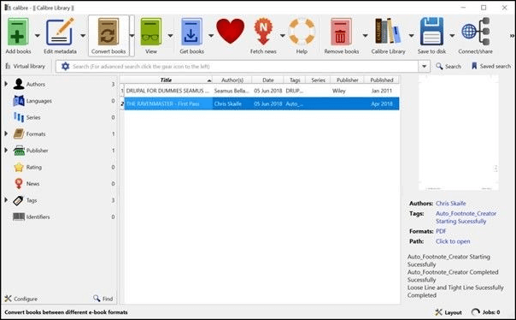Click the Remove books trash icon
The image size is (516, 320).
[x=341, y=32]
